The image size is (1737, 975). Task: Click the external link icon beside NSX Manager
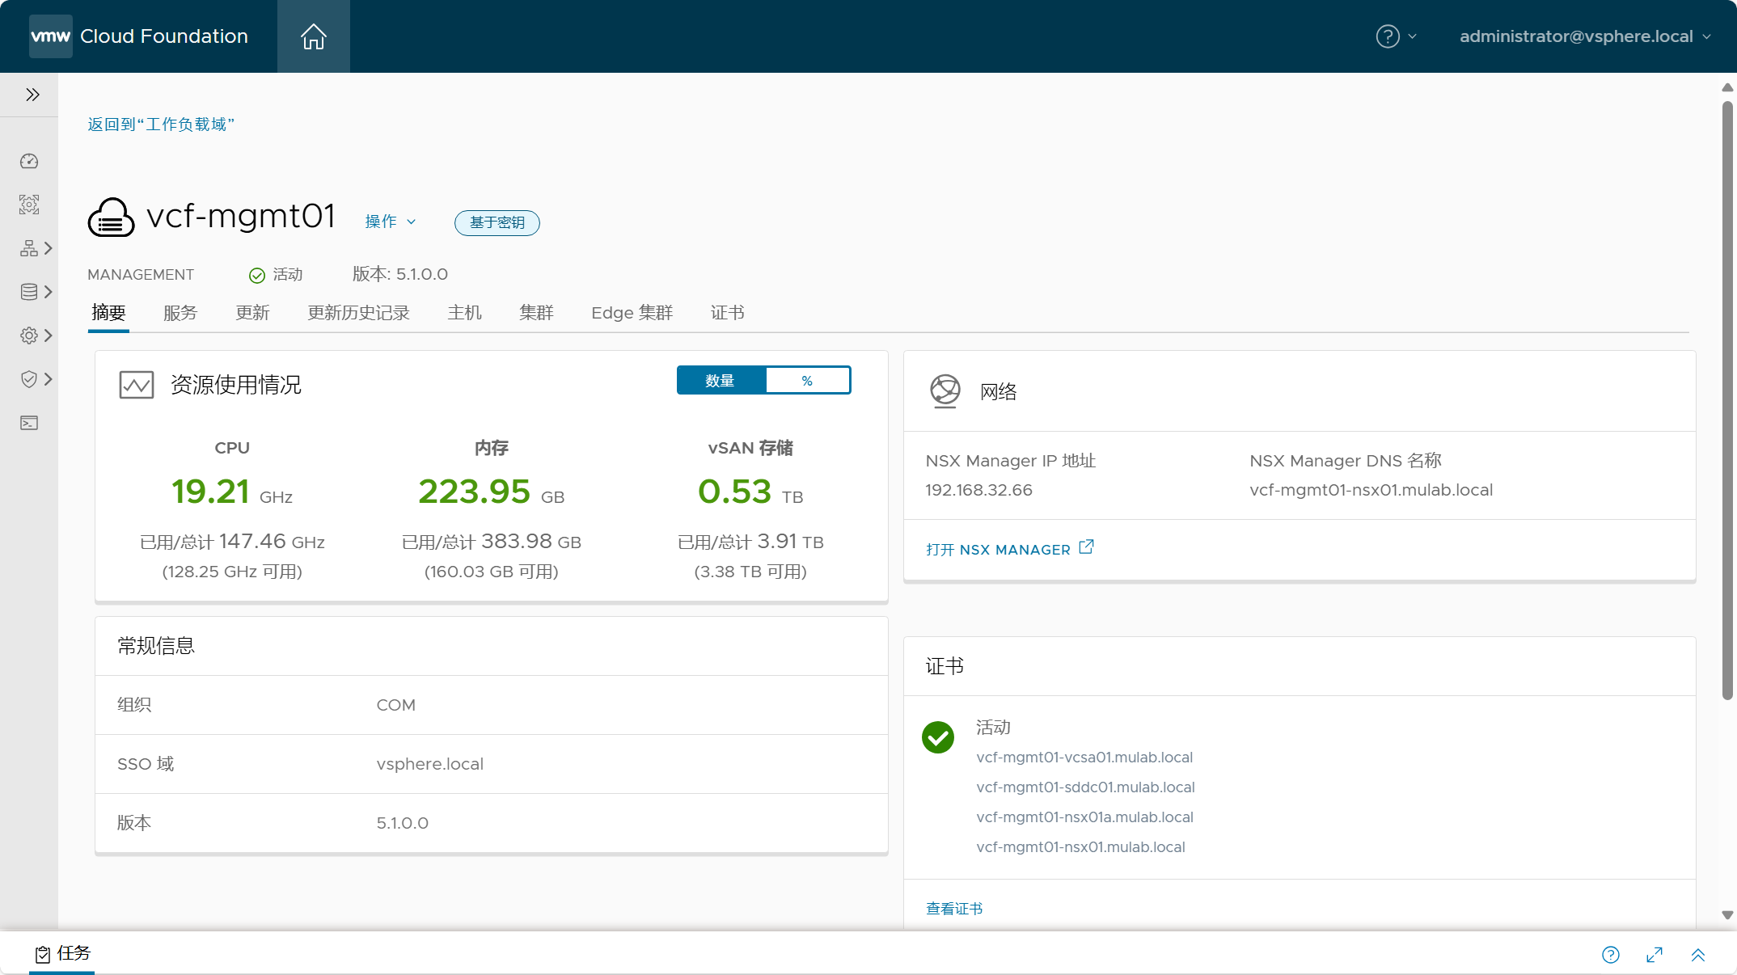[1086, 547]
